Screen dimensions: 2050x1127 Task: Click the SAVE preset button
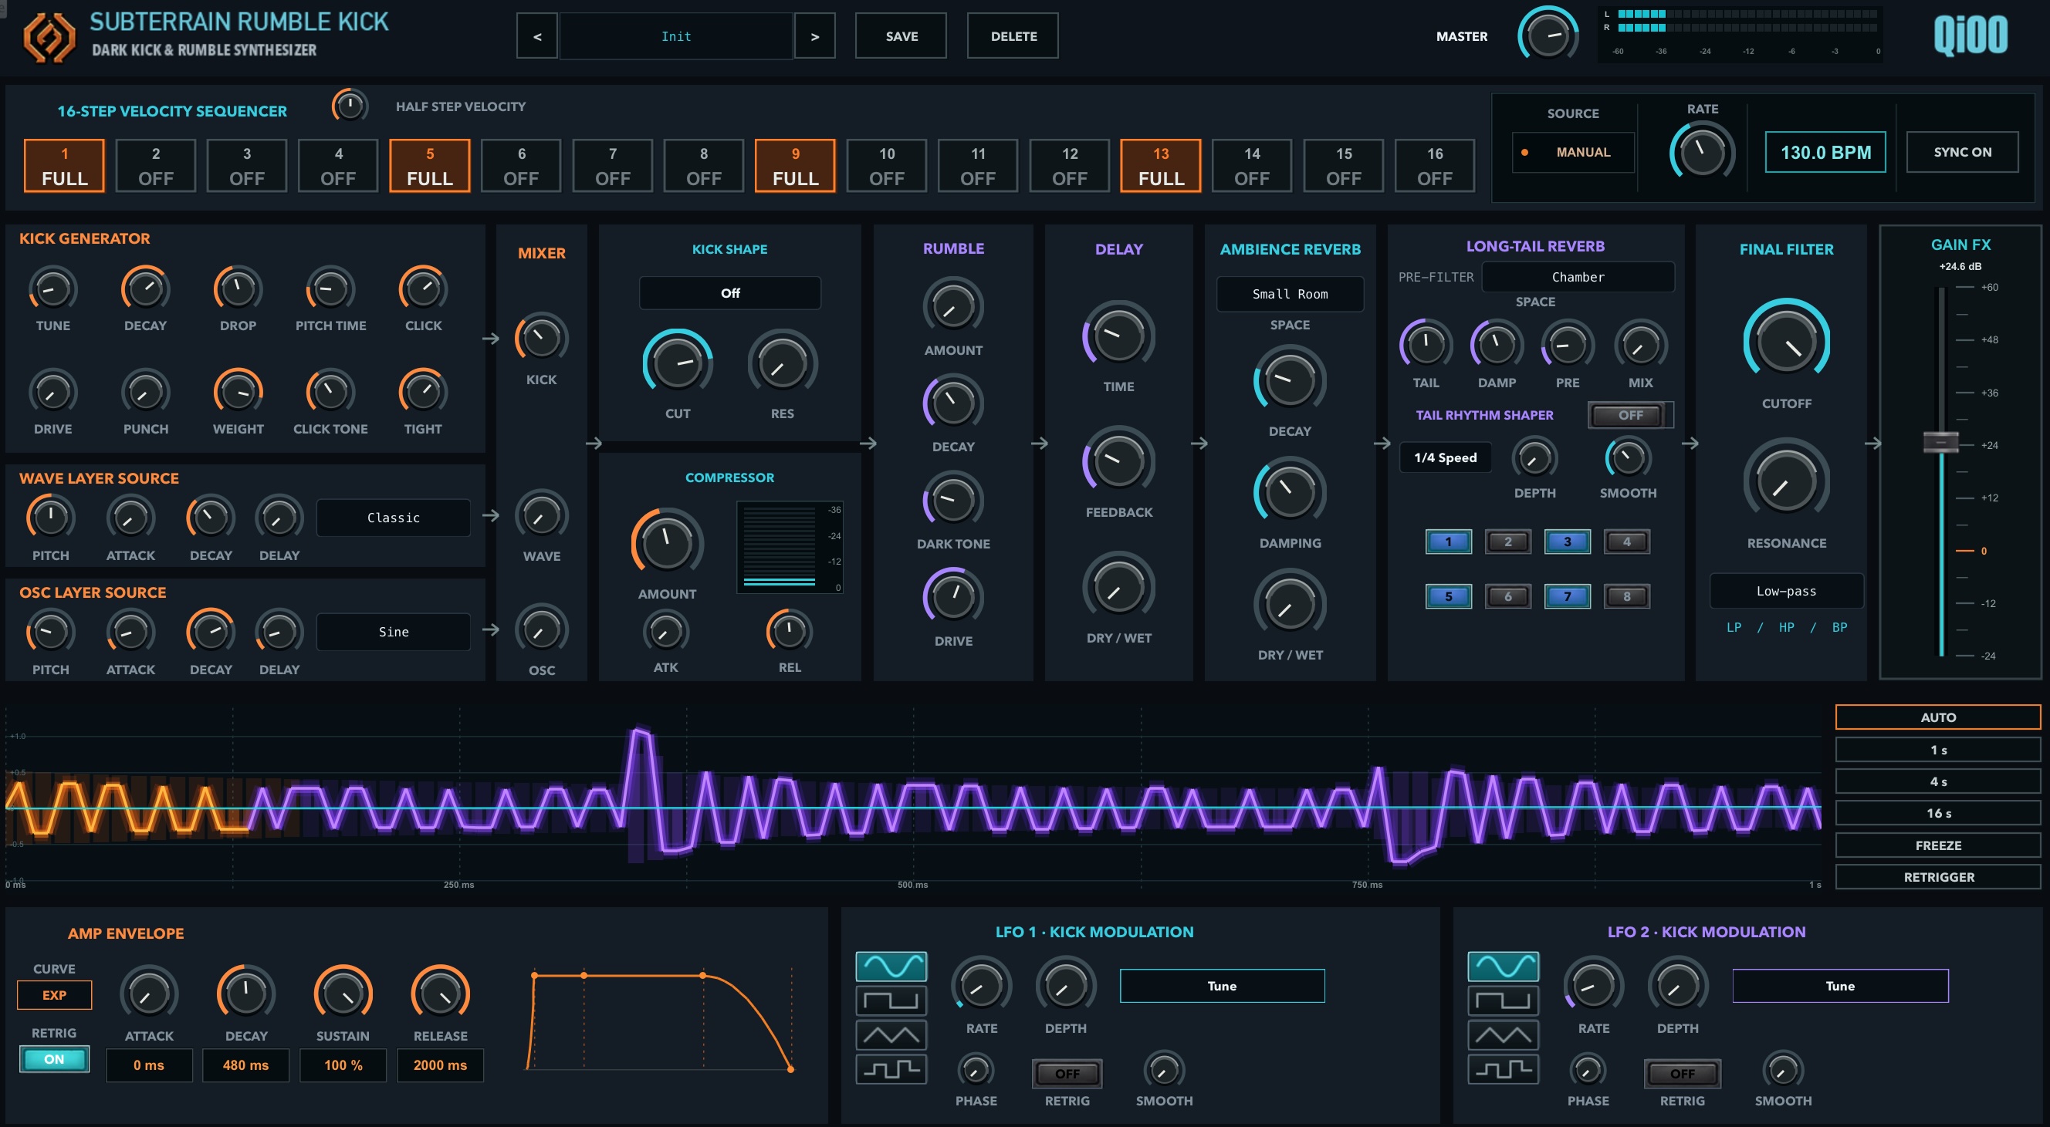(901, 35)
